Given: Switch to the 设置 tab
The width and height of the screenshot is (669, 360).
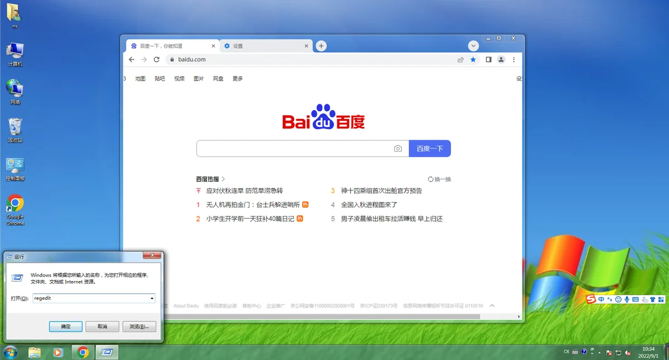Looking at the screenshot, I should tap(265, 46).
